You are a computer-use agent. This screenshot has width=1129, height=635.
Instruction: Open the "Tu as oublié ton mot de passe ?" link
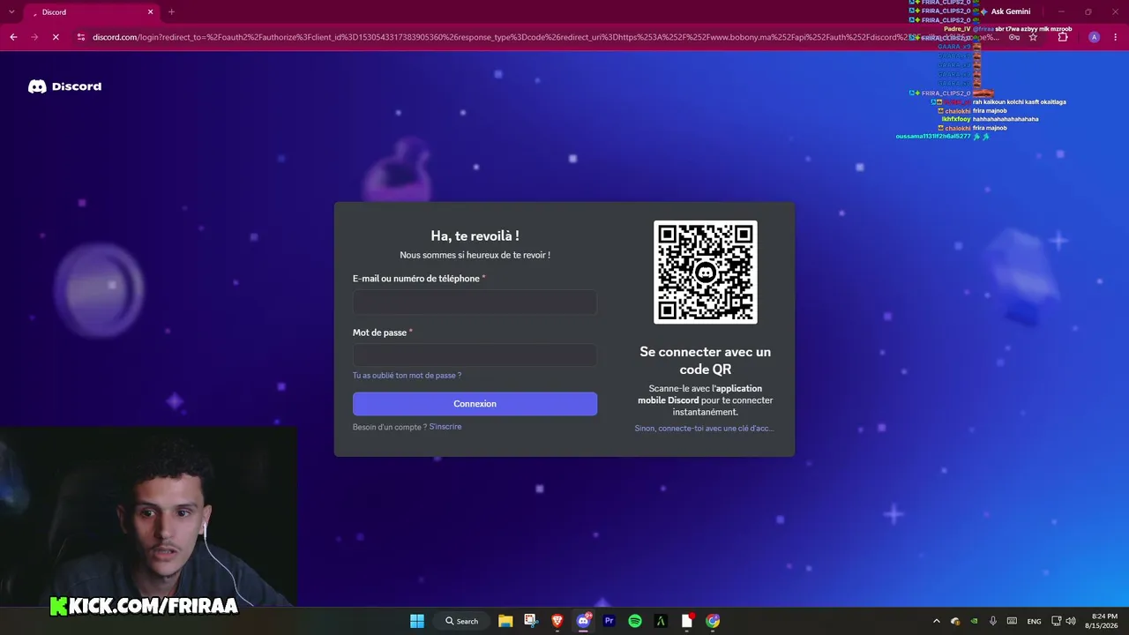(x=407, y=376)
